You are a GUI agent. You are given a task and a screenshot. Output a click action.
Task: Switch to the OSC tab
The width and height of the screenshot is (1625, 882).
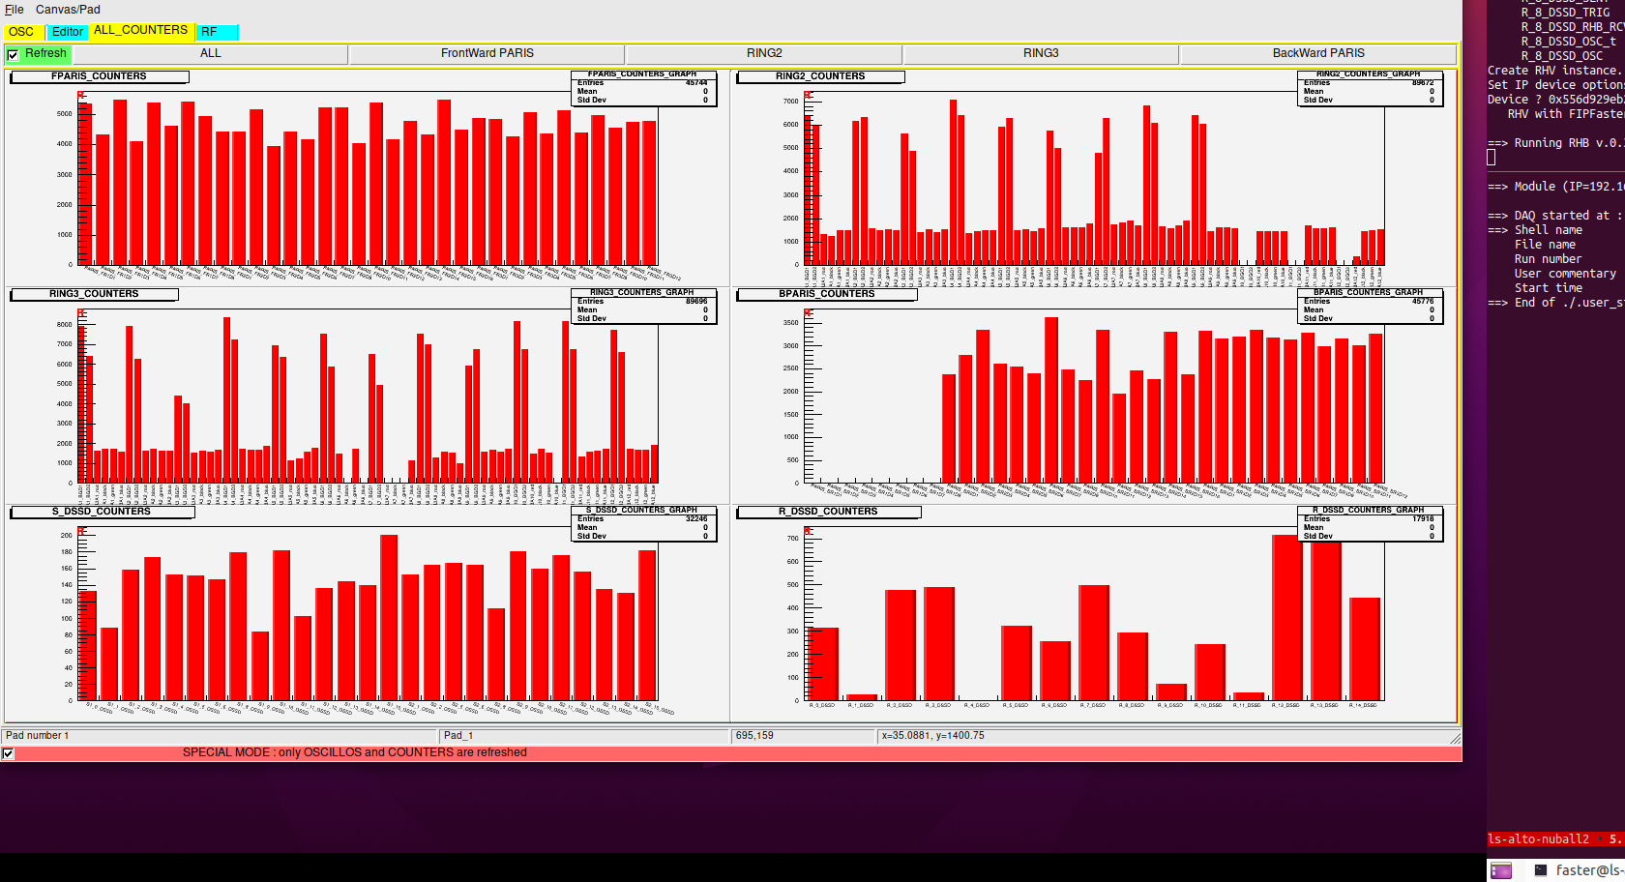click(21, 32)
